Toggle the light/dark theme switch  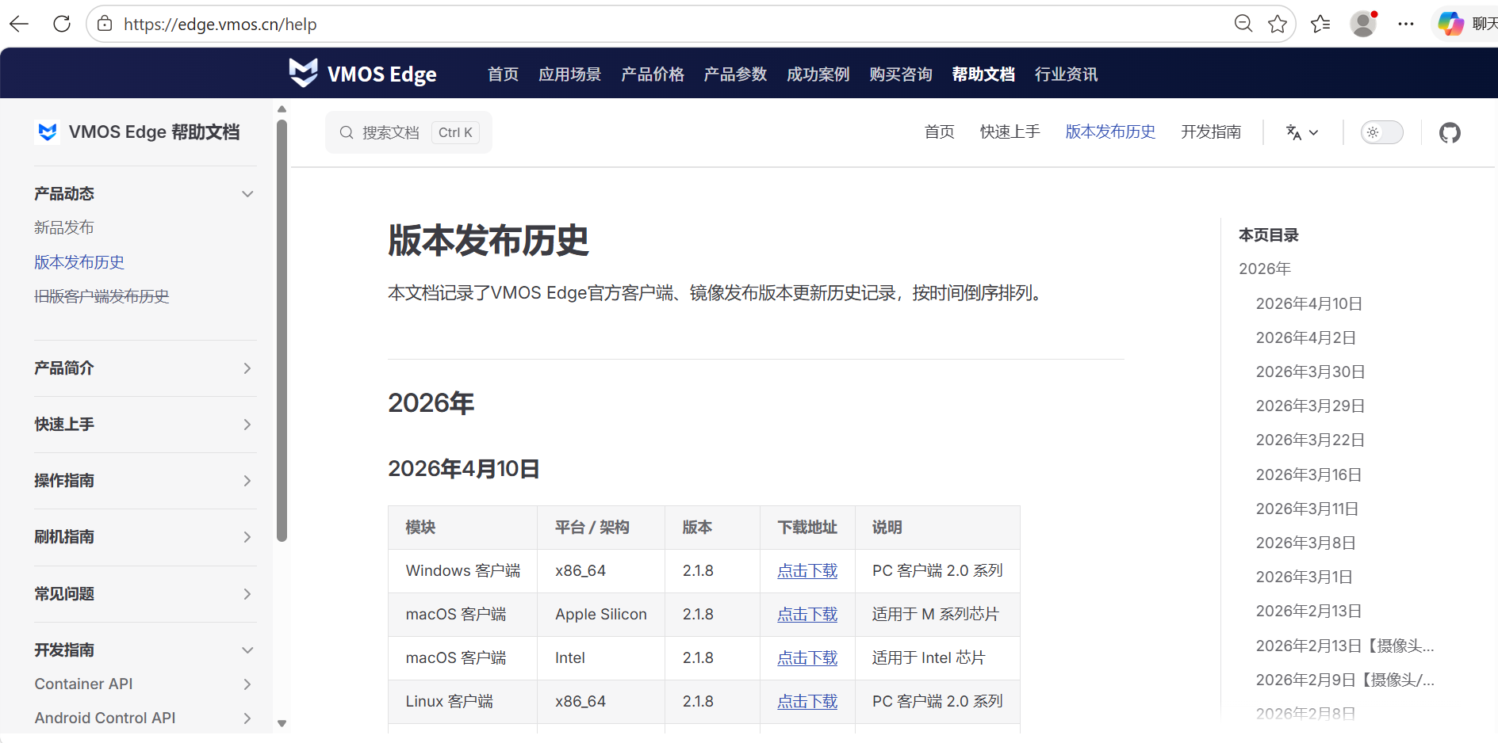tap(1382, 132)
